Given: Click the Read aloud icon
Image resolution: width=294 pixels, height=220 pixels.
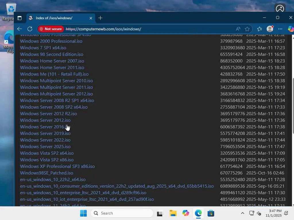Looking at the screenshot, I should [238, 29].
